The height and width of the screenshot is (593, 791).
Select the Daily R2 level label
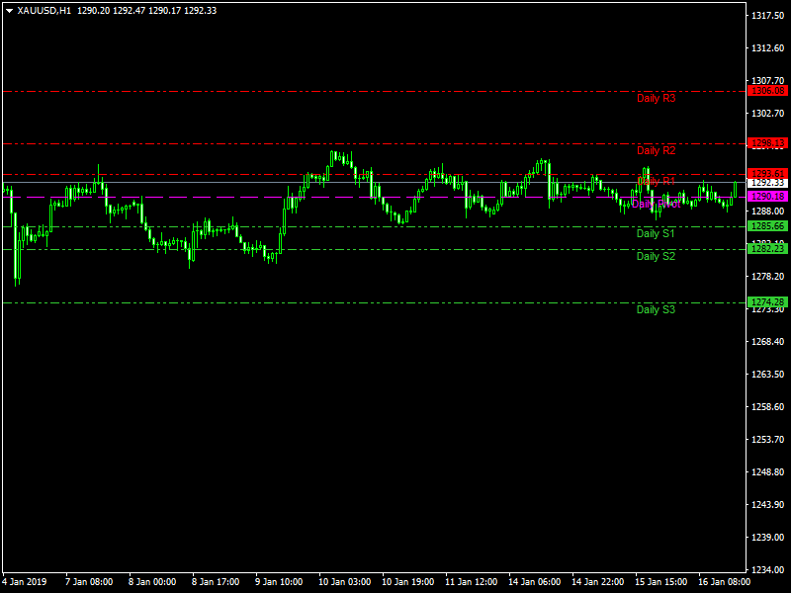656,150
